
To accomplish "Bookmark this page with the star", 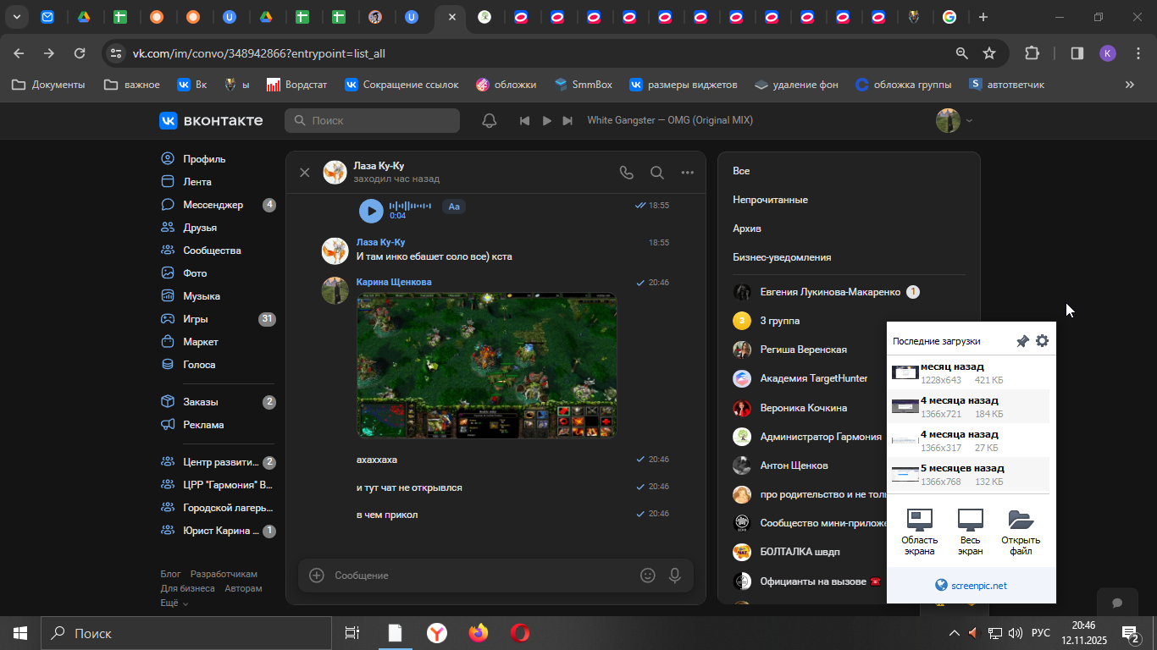I will tap(989, 53).
